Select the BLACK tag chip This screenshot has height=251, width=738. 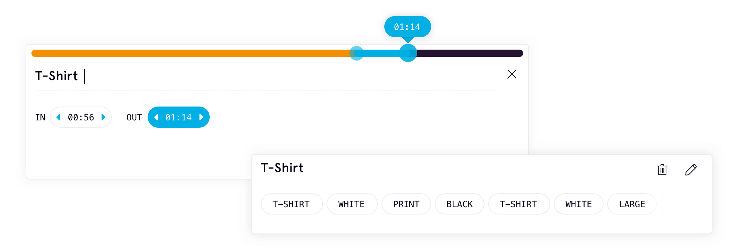pos(459,204)
